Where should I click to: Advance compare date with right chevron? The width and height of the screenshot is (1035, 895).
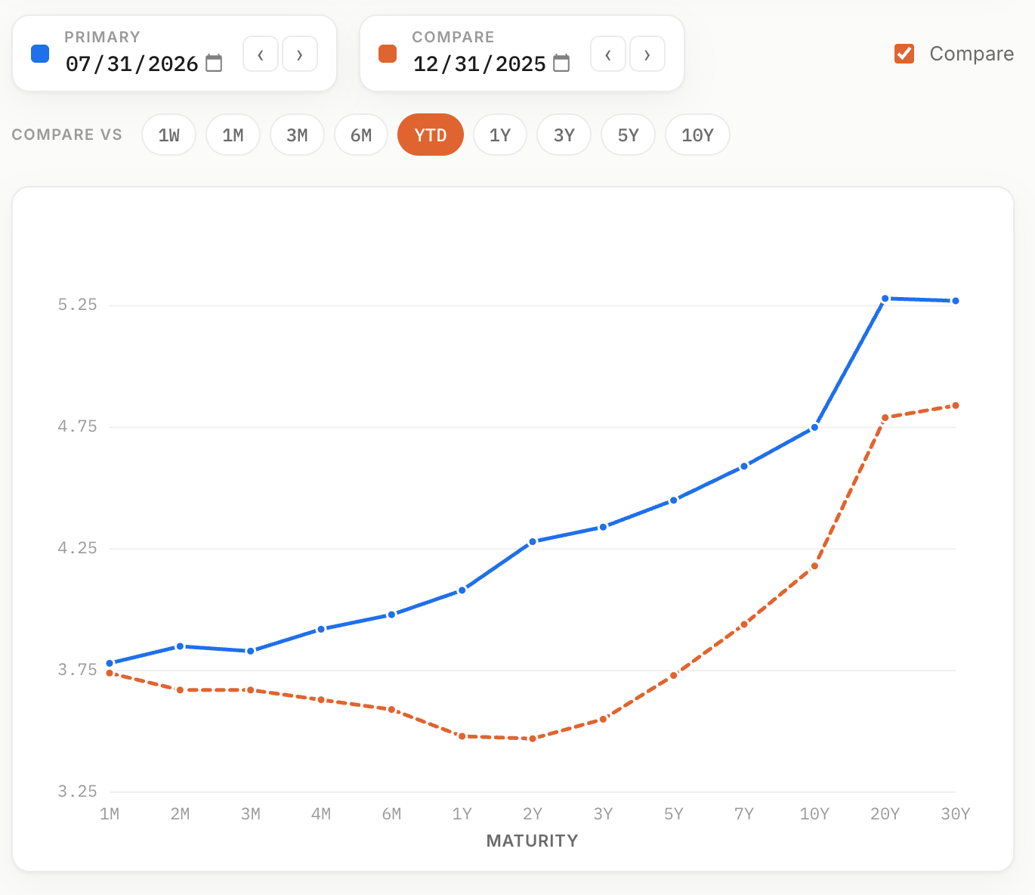647,54
